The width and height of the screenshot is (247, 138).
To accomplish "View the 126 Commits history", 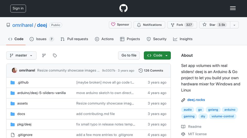I will (x=151, y=71).
